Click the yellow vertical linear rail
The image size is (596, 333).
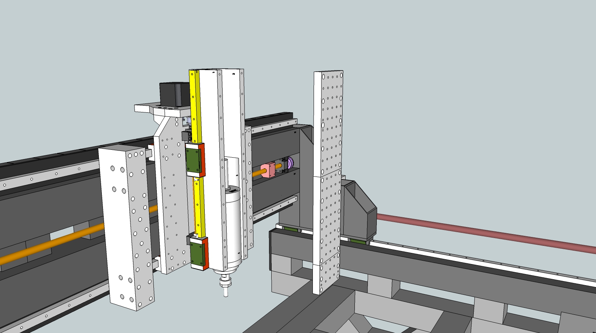tap(194, 111)
